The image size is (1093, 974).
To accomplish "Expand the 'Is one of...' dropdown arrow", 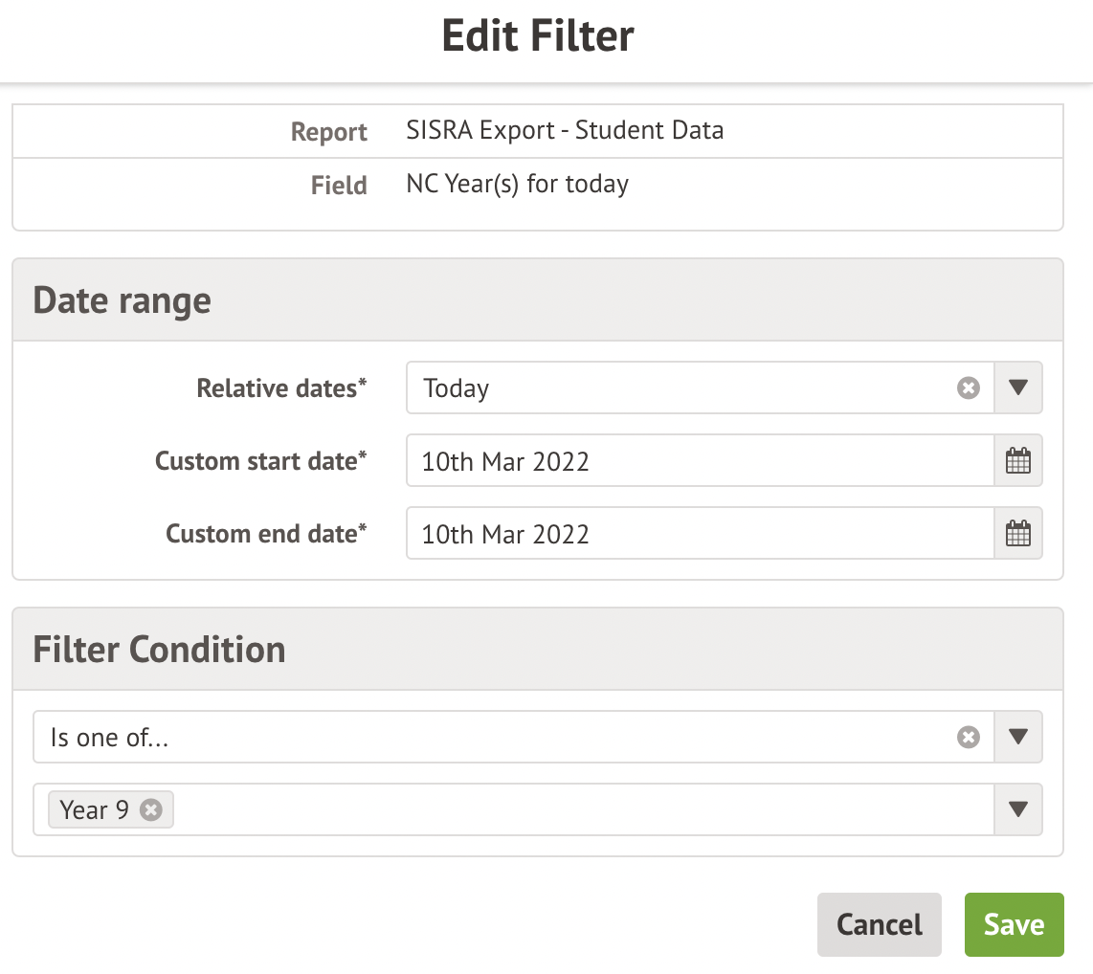I will [1018, 737].
